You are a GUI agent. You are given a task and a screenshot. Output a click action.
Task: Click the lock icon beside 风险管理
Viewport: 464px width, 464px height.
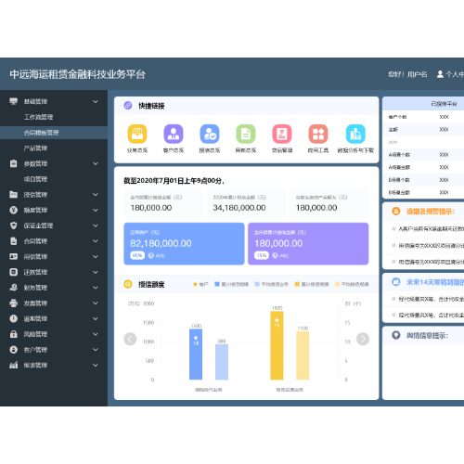[13, 334]
